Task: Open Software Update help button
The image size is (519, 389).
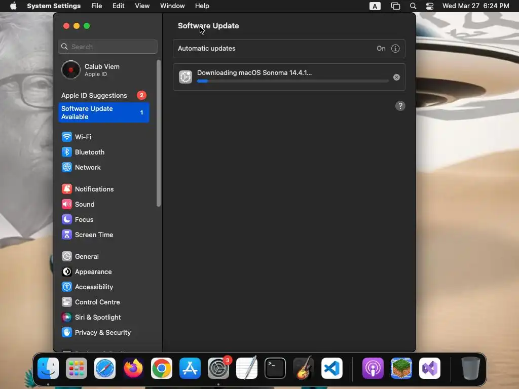Action: click(400, 106)
